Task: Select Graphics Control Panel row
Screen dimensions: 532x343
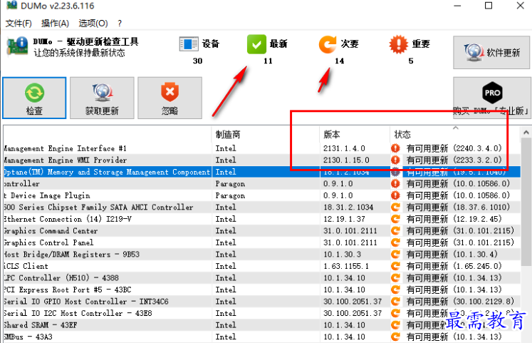Action: [x=262, y=242]
